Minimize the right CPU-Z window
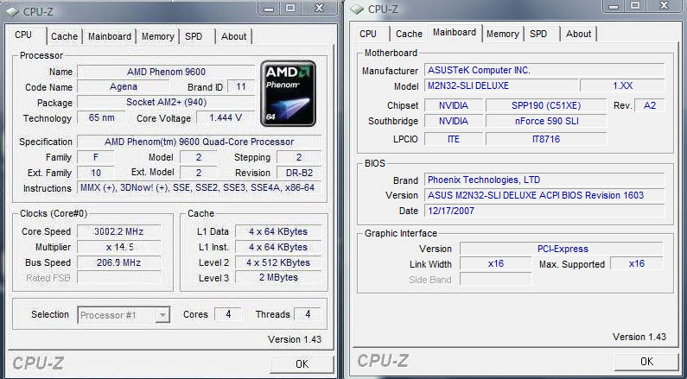Screen dimensions: 687x379 click(614, 6)
